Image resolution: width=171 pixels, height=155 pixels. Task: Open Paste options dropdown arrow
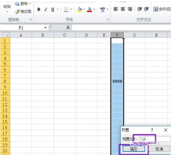point(7,12)
